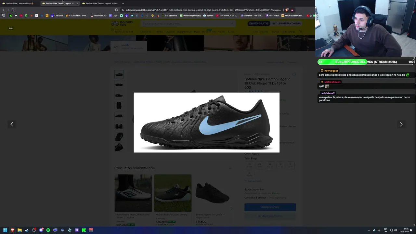The height and width of the screenshot is (234, 416).
Task: Open the FEED ALERTAS bookmark
Action: pyautogui.click(x=98, y=16)
